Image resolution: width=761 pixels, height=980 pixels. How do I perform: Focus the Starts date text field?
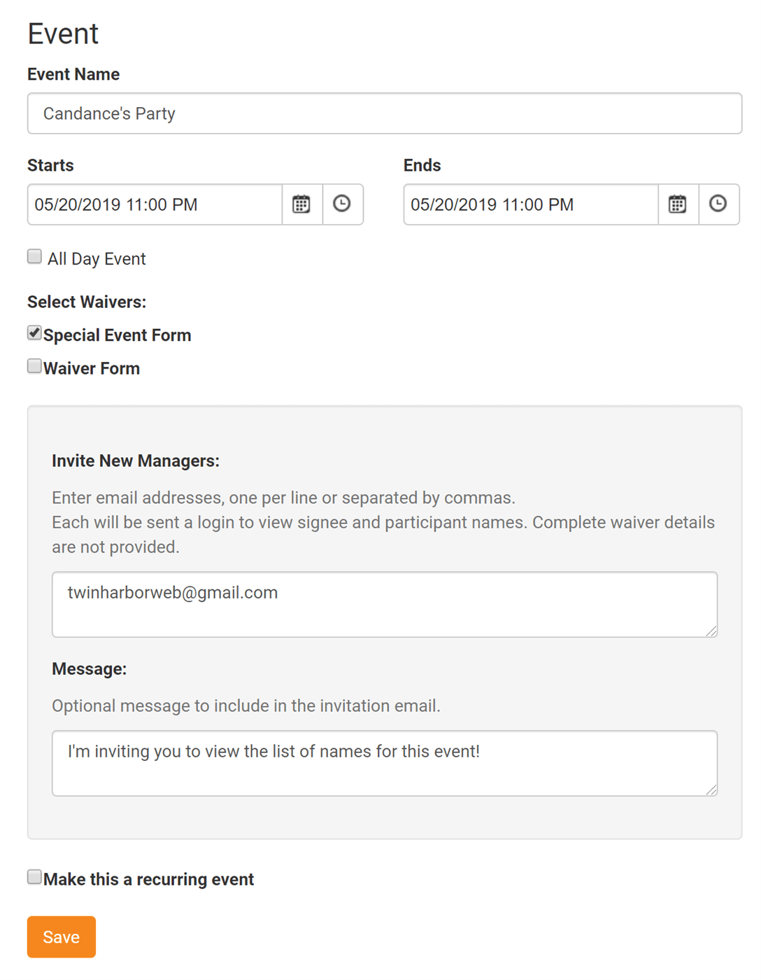[x=154, y=204]
